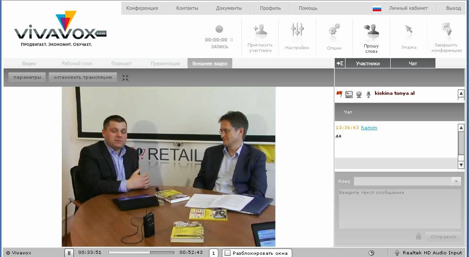The height and width of the screenshot is (257, 469).
Task: Toggle microphone icon for kiskina tonya
Action: [x=368, y=94]
